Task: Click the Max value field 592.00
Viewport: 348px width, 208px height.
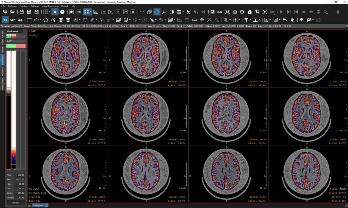Action: click(x=20, y=175)
